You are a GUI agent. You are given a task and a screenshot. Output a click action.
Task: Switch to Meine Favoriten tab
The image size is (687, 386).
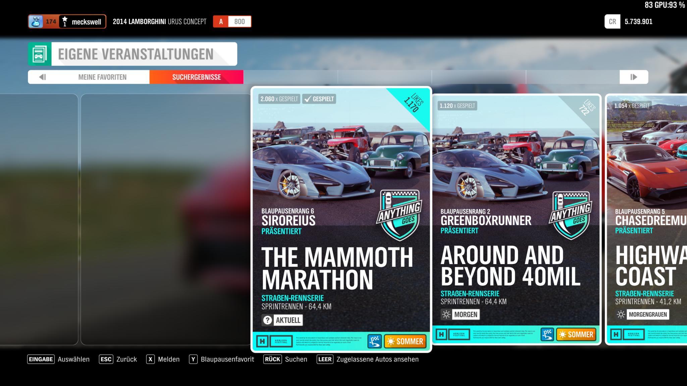(x=102, y=77)
